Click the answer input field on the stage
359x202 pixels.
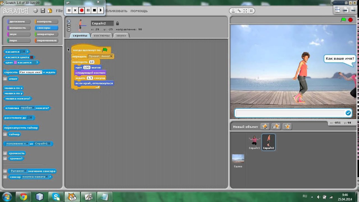point(290,113)
